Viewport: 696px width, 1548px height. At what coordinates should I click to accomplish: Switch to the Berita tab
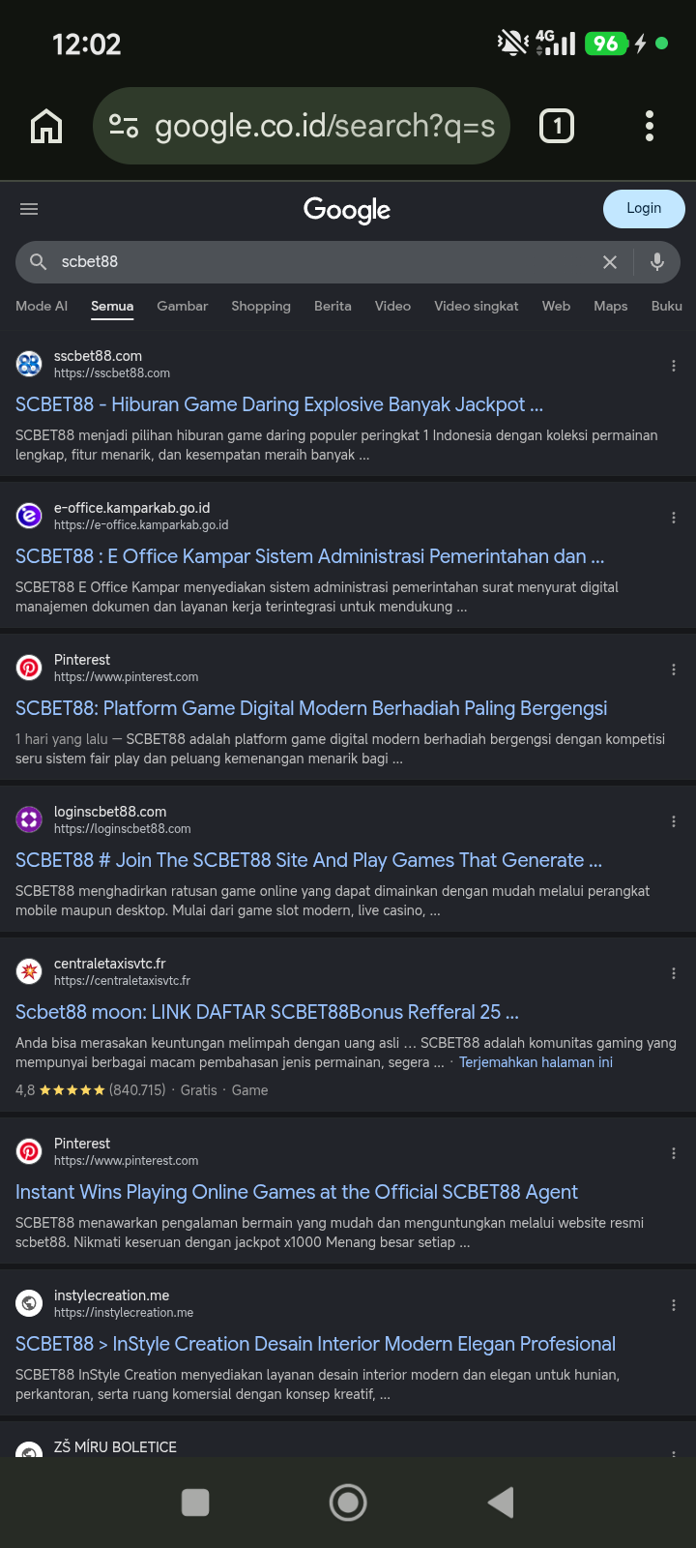333,306
